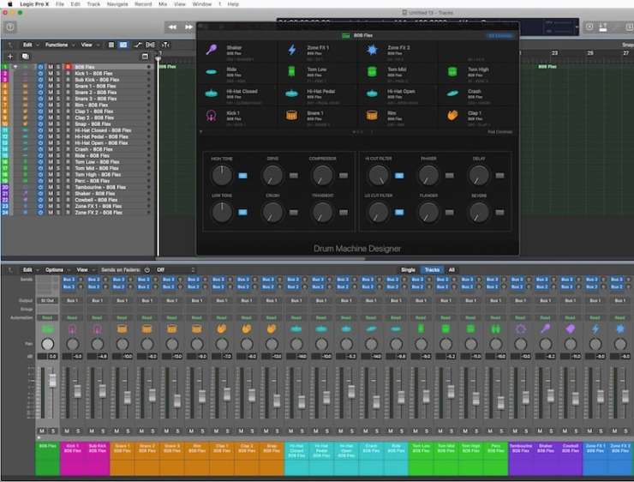Viewport: 634px width, 482px height.
Task: Select the Rim pad icon
Action: [x=372, y=116]
